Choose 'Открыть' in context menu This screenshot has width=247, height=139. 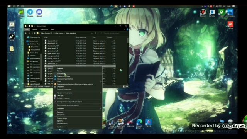click(78, 68)
